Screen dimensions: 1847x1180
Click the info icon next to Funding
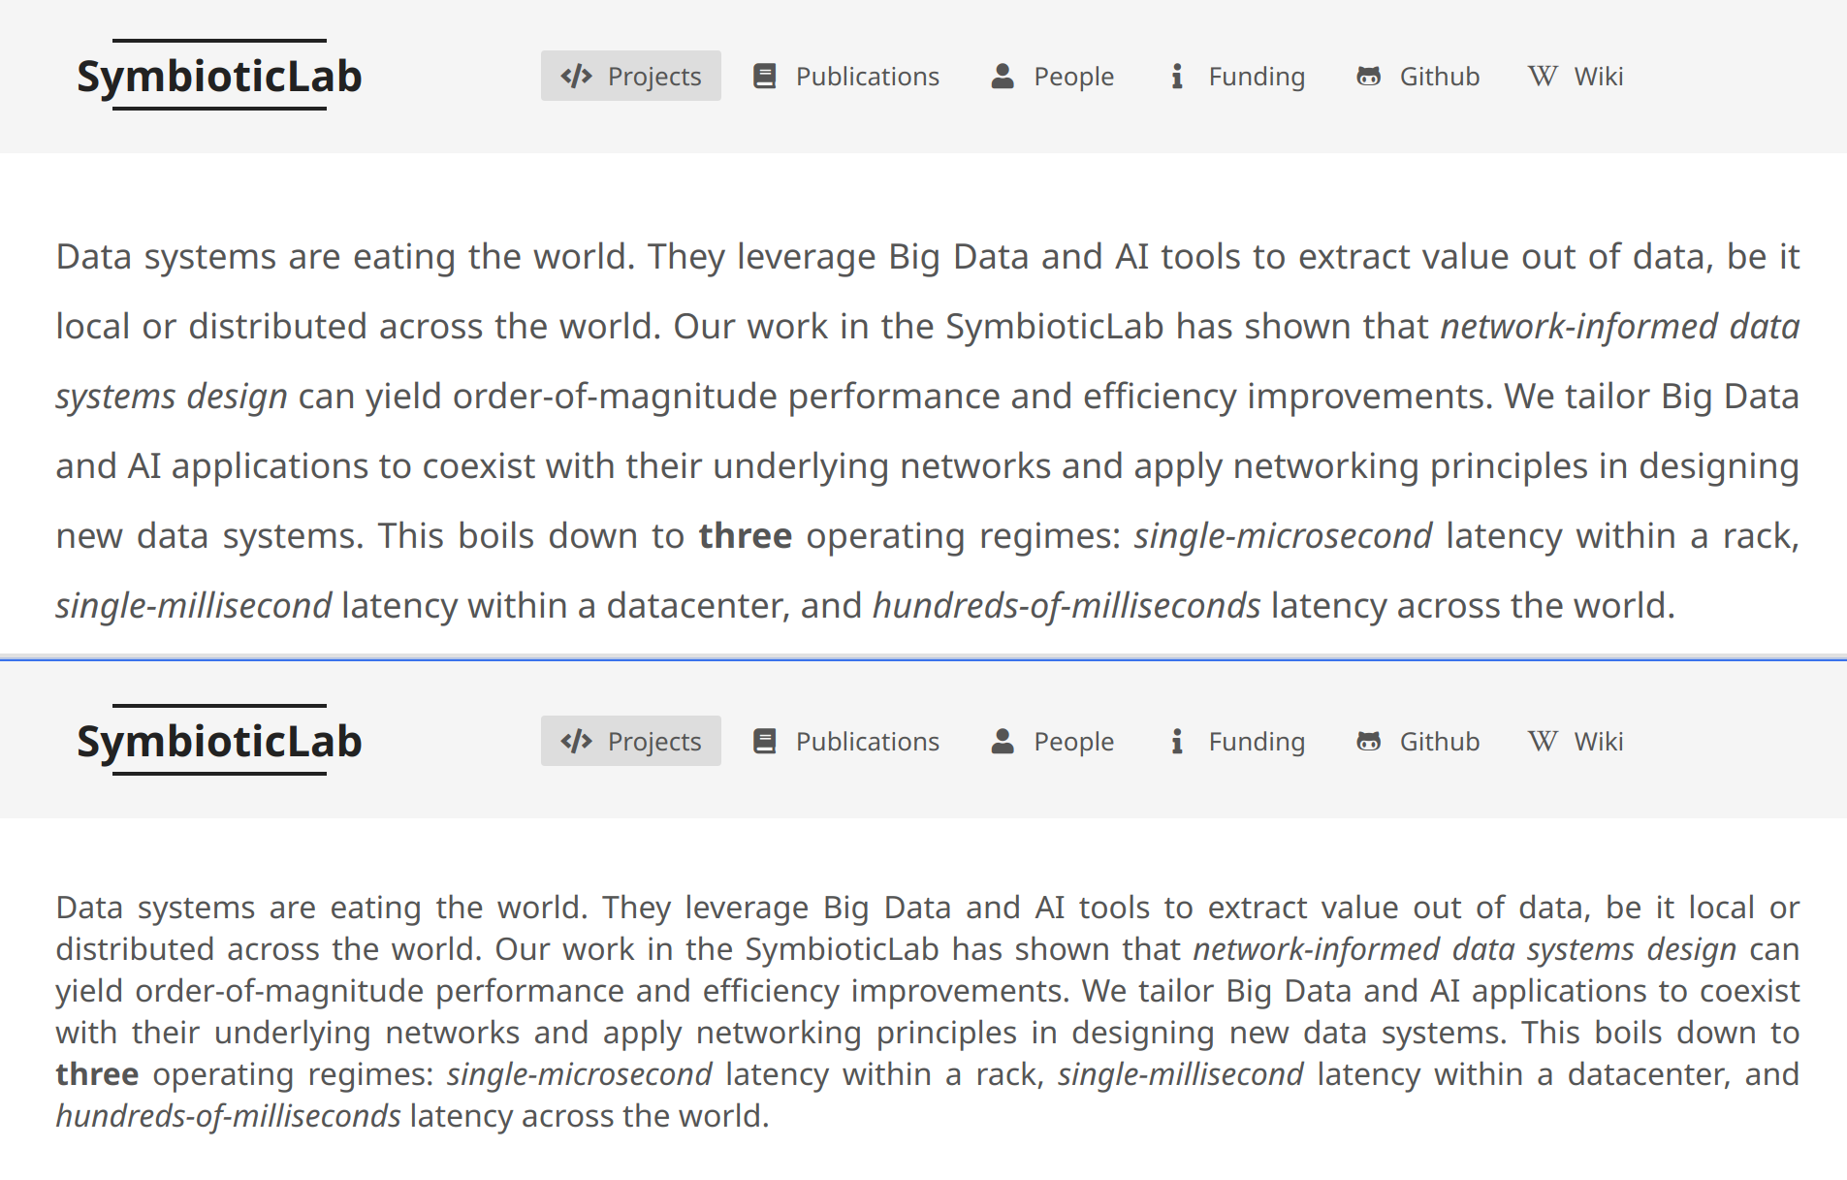tap(1178, 75)
